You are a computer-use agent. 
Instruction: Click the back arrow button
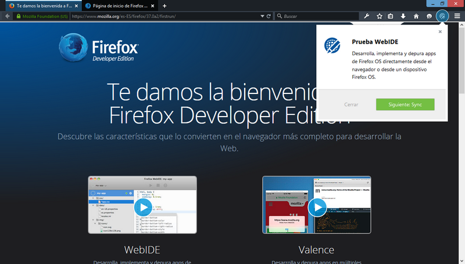[x=8, y=16]
